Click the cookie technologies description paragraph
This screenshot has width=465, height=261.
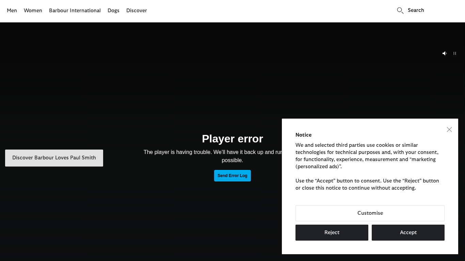(x=367, y=156)
